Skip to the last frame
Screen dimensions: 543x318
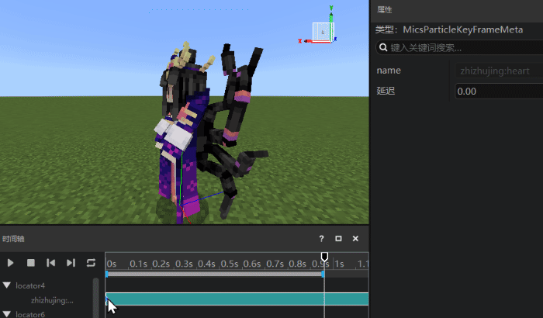click(71, 263)
